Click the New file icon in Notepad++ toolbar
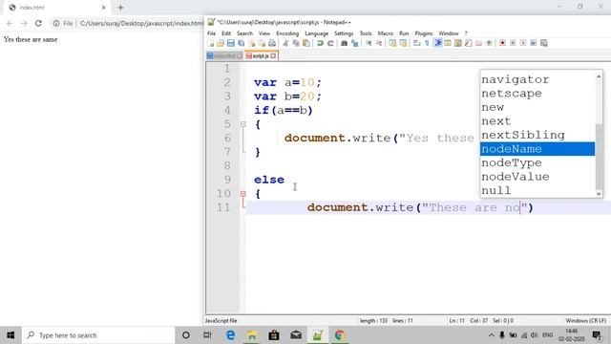Viewport: 611px width, 344px height. point(210,43)
